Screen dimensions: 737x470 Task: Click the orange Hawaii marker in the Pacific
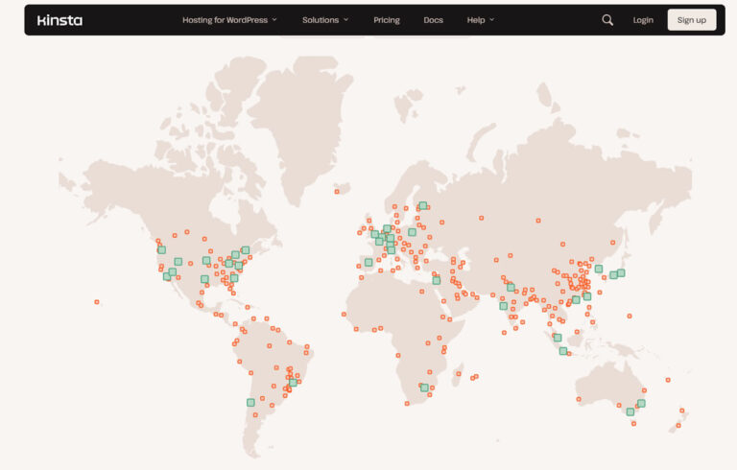click(x=96, y=302)
